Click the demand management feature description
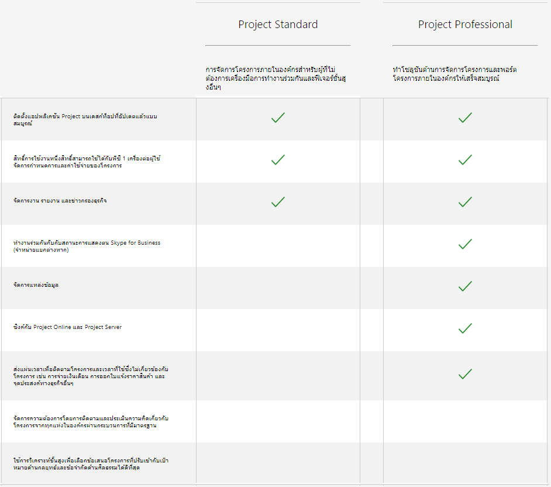Image resolution: width=551 pixels, height=487 pixels. (x=91, y=421)
